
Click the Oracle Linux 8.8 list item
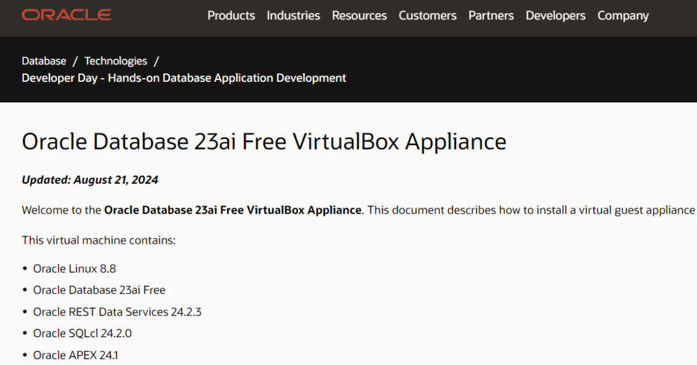coord(74,269)
